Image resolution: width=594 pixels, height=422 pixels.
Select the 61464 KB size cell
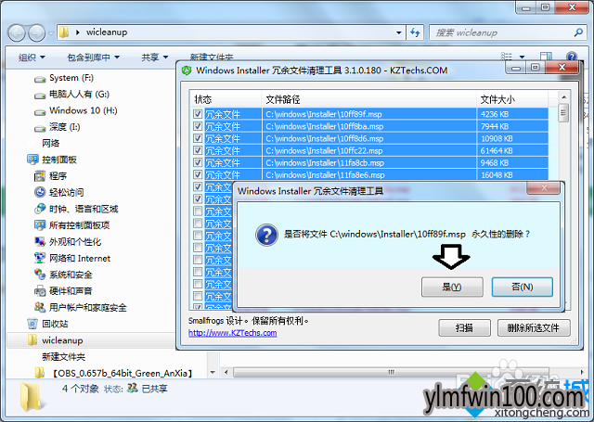point(497,150)
